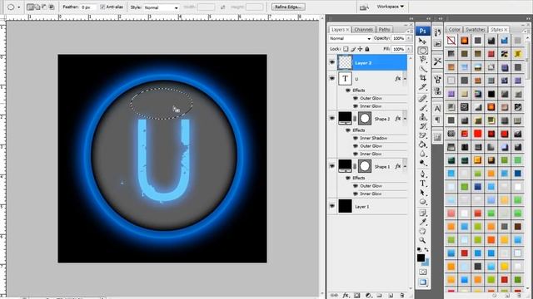Screen dimensions: 533x299
Task: Hide Layer 2 using its eye icon
Action: (332, 63)
